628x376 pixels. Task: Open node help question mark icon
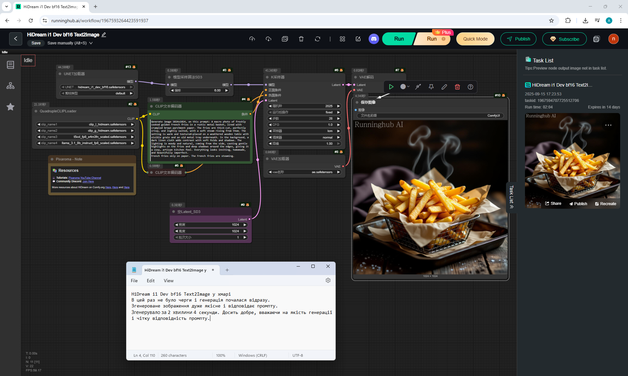(470, 87)
